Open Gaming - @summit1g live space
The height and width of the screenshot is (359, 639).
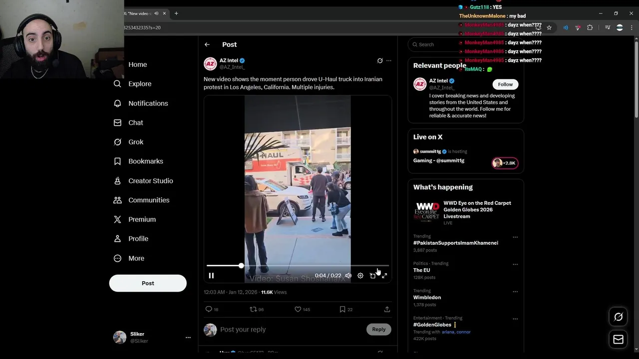coord(439,161)
